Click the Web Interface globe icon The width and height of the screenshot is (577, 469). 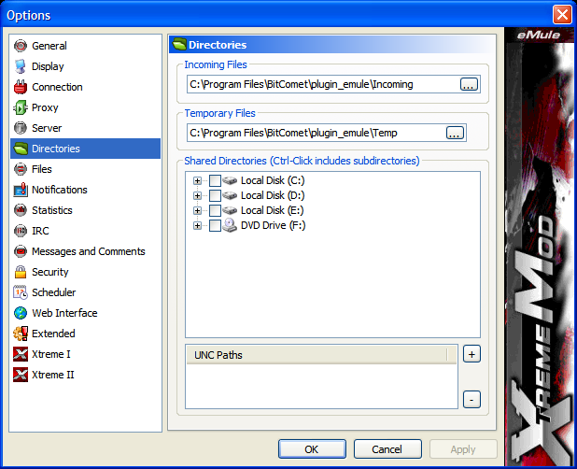click(x=21, y=313)
